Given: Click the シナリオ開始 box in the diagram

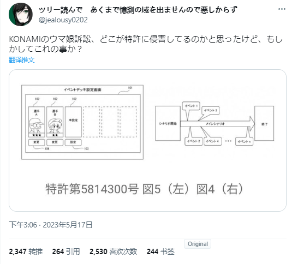Looking at the screenshot, I should [168, 123].
